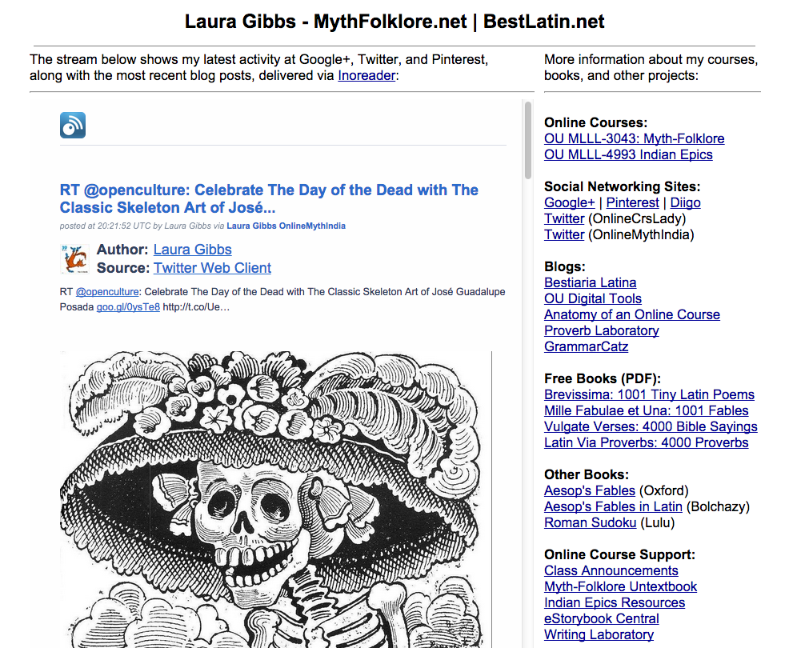The width and height of the screenshot is (793, 648).
Task: Click the 'Other Books:' heading
Action: [x=587, y=474]
